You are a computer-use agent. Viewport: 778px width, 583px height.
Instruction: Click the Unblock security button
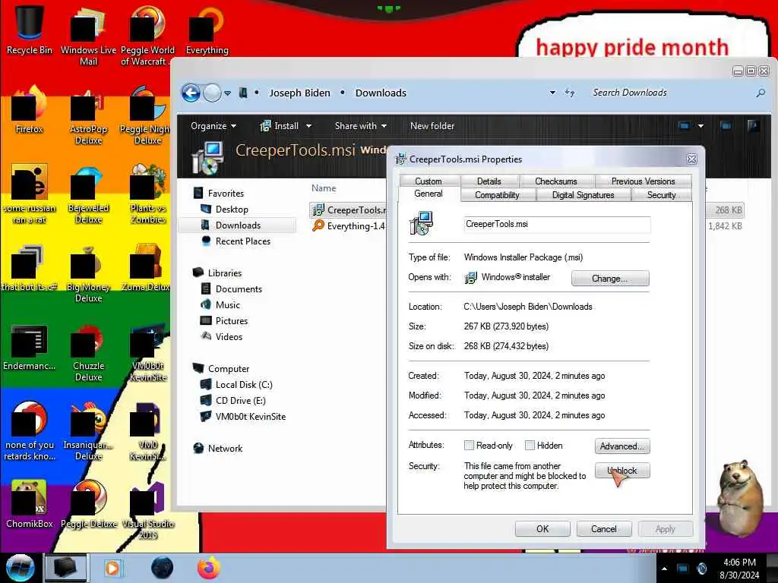pos(622,471)
